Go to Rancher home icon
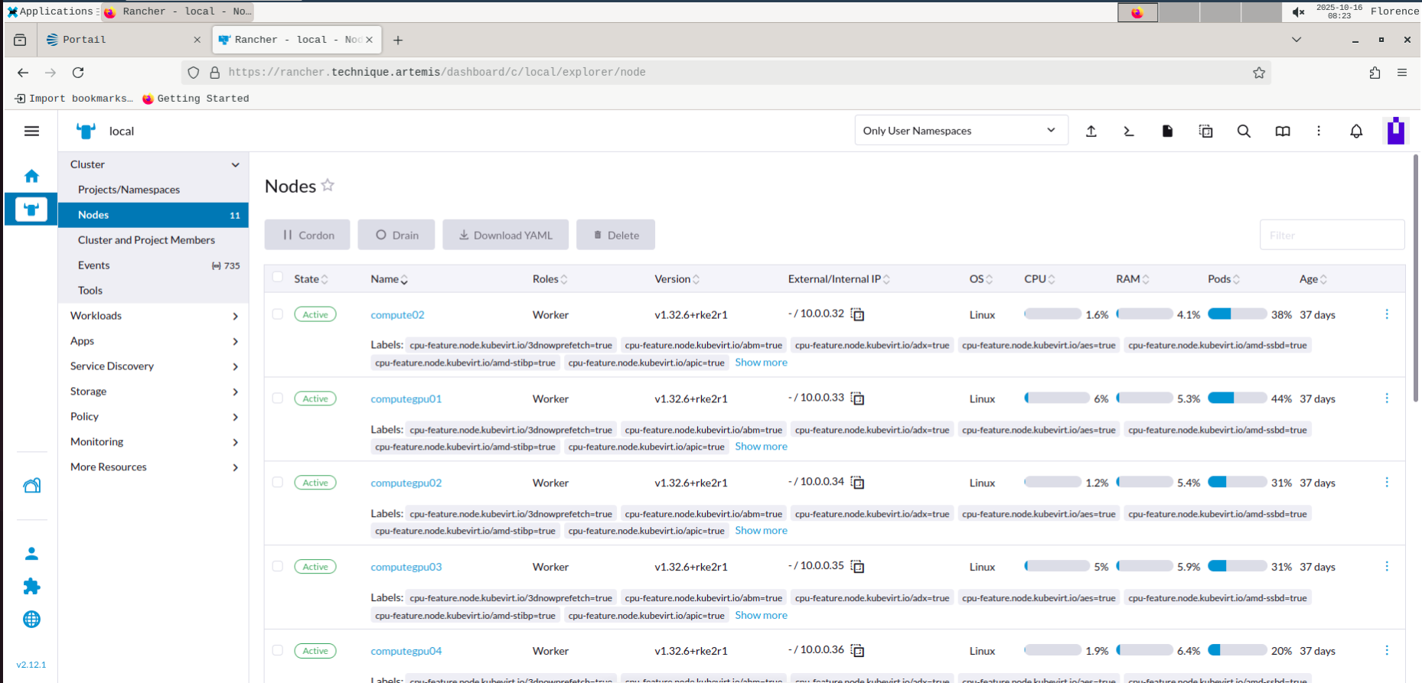 31,176
